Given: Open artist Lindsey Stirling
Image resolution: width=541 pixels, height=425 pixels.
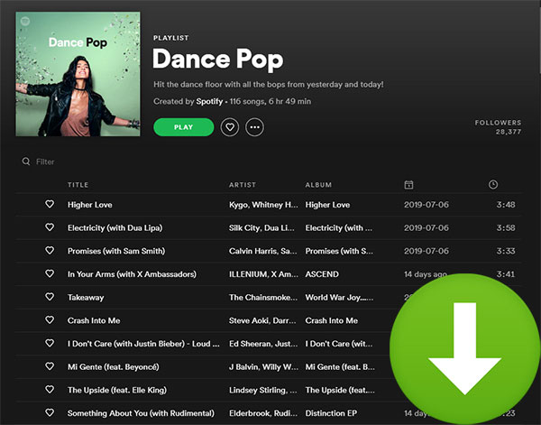Looking at the screenshot, I should click(x=262, y=390).
